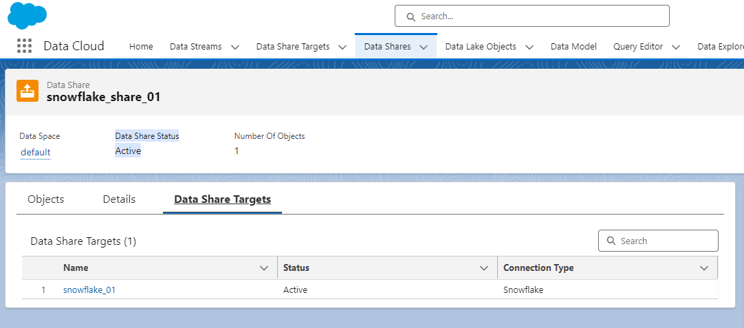Switch to the Details tab
744x328 pixels.
(x=119, y=199)
